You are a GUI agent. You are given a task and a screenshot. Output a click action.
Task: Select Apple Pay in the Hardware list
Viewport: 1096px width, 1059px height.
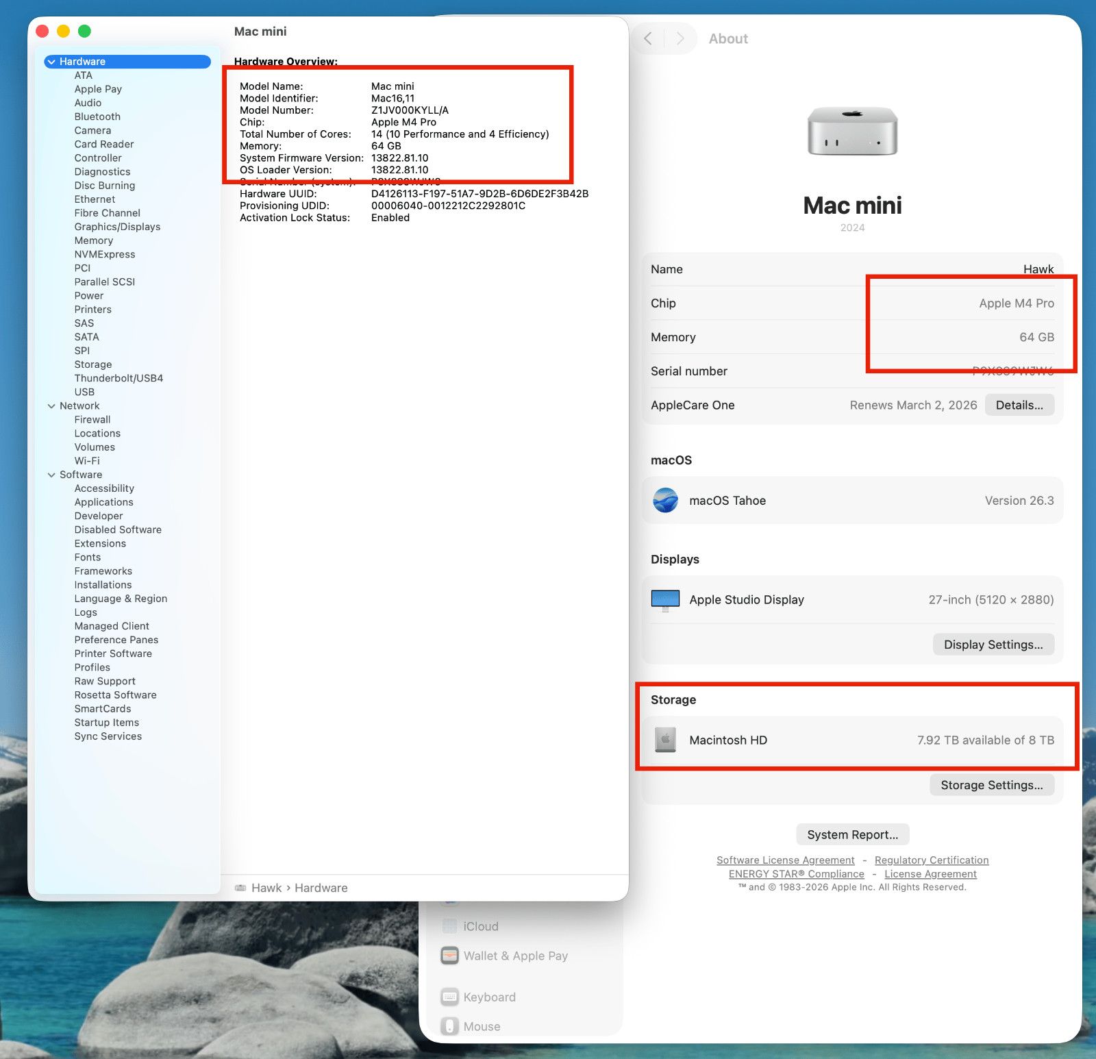[98, 89]
